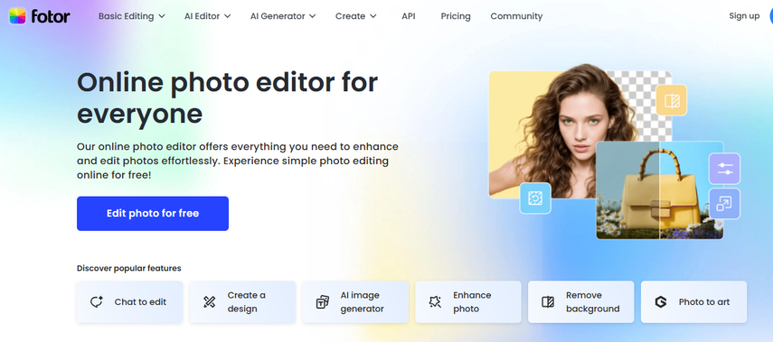The width and height of the screenshot is (773, 342).
Task: Expand the AI Editor chevron
Action: pos(227,16)
